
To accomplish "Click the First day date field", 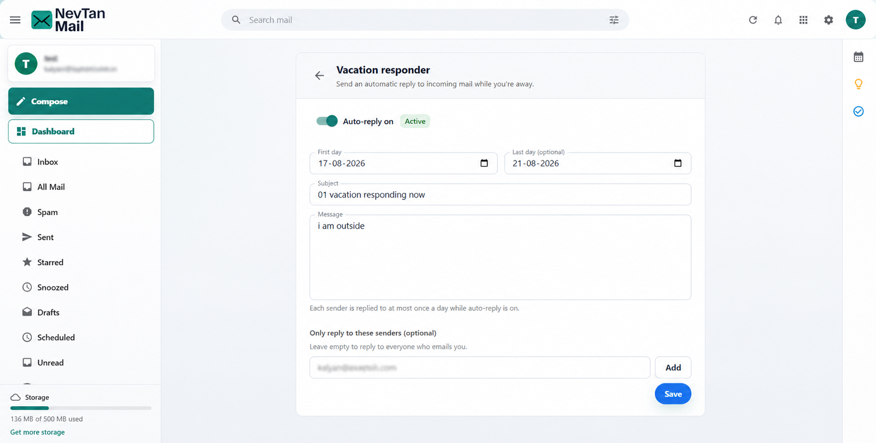I will (x=403, y=163).
